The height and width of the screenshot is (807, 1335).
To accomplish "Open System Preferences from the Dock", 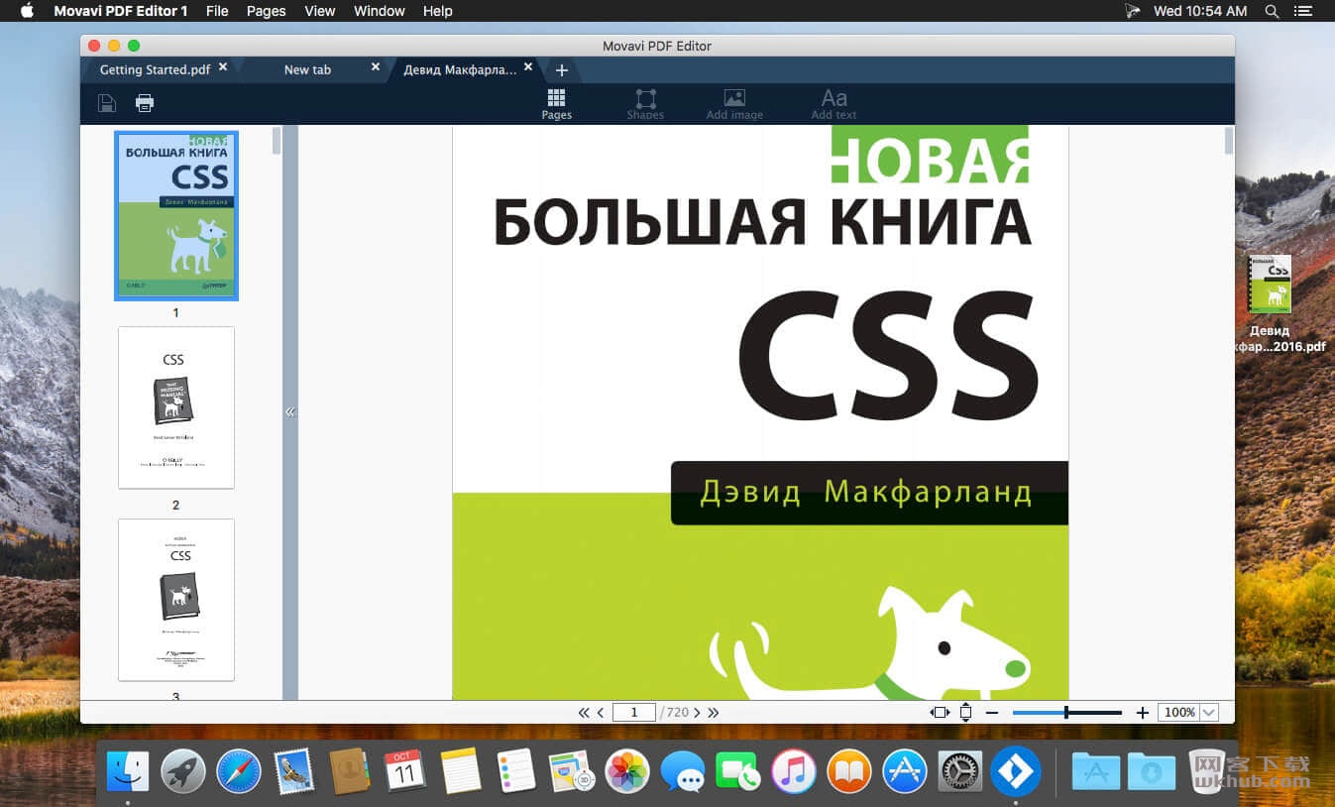I will (959, 771).
